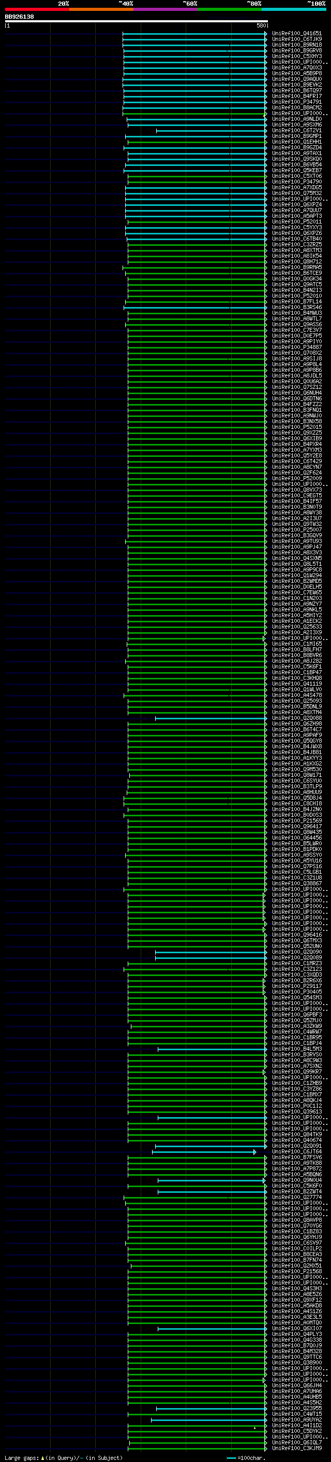This screenshot has width=331, height=1462.
Task: Click the white query length ruler bar
Action: [137, 21]
